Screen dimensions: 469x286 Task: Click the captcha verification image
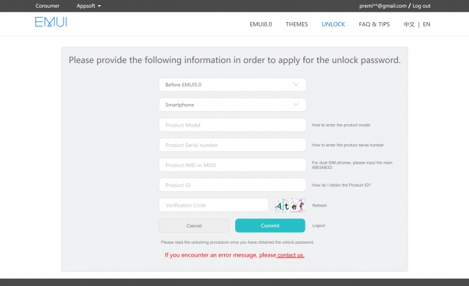click(290, 205)
